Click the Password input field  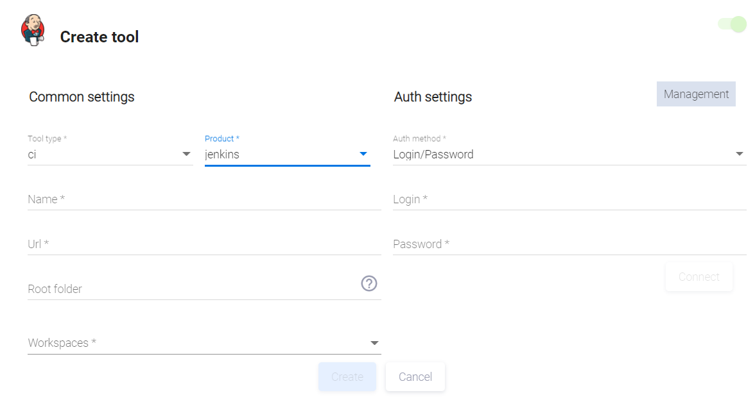click(x=569, y=244)
